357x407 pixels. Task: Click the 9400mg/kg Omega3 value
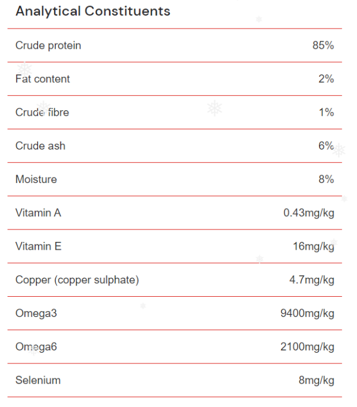point(307,313)
